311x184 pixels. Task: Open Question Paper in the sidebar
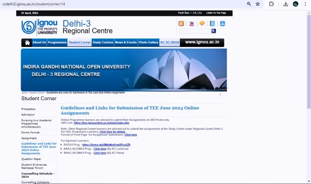point(31,159)
